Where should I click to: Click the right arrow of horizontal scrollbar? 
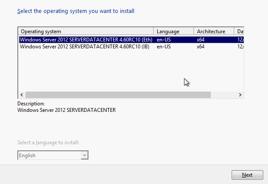point(240,95)
